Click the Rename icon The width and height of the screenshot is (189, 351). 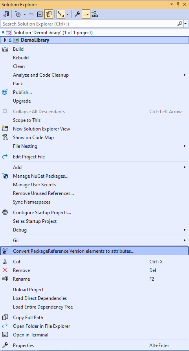coord(5,279)
